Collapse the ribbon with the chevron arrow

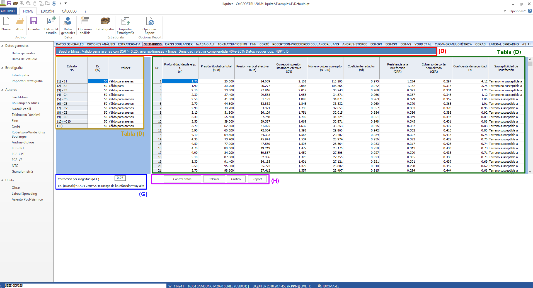coord(505,11)
